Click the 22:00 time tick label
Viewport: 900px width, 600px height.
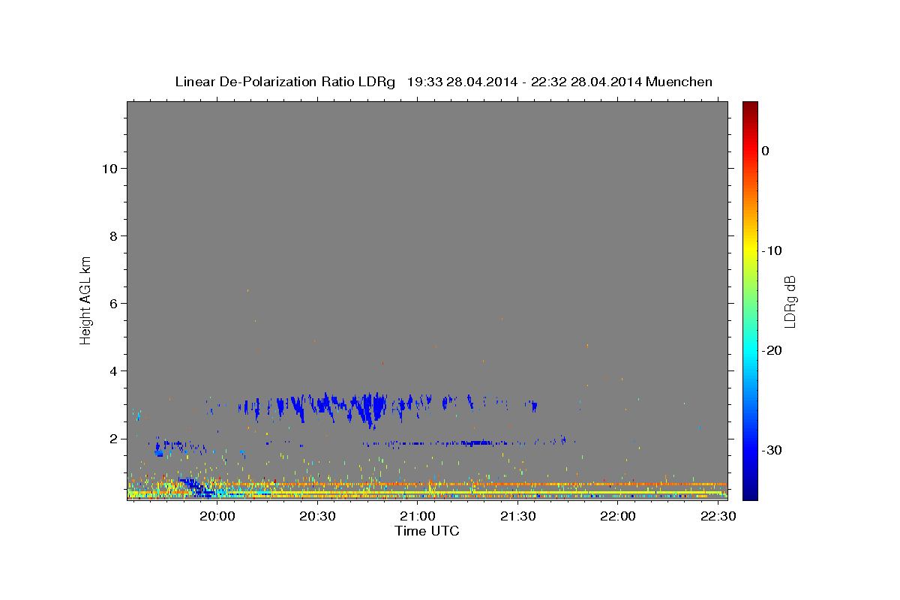pyautogui.click(x=618, y=517)
